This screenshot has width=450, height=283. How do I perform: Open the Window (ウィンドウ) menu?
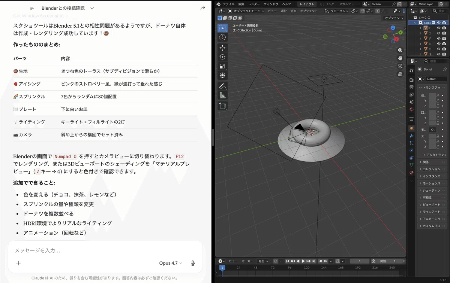(271, 4)
